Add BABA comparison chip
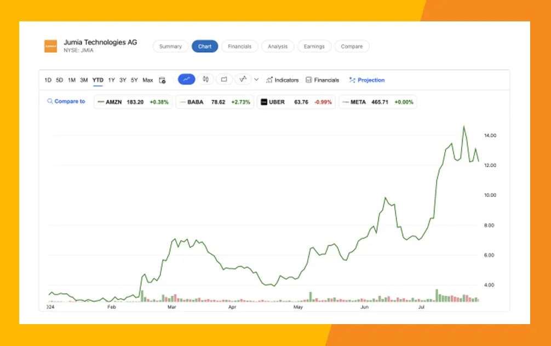551x346 pixels. click(x=215, y=102)
